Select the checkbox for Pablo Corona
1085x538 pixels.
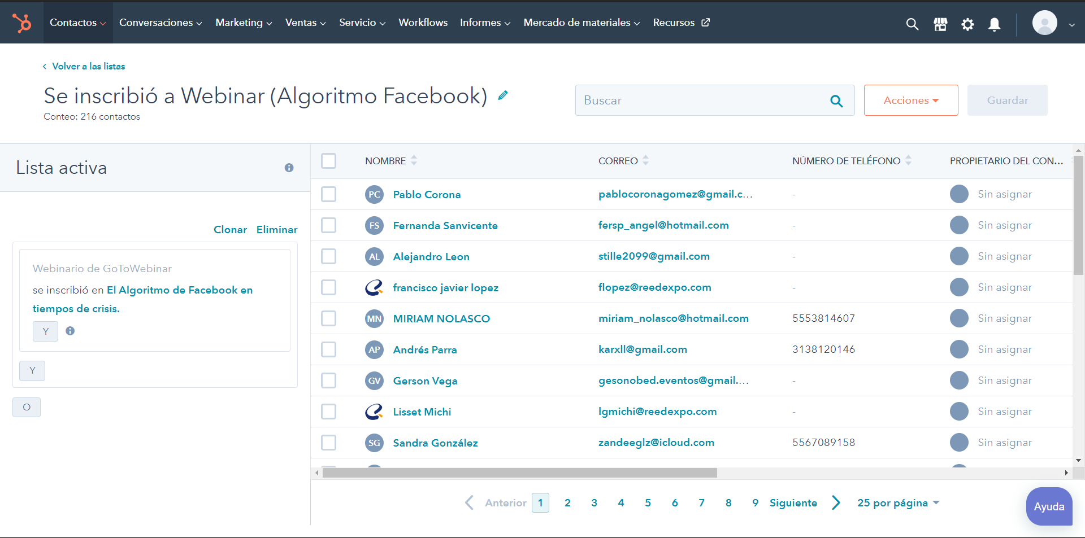[x=328, y=194]
